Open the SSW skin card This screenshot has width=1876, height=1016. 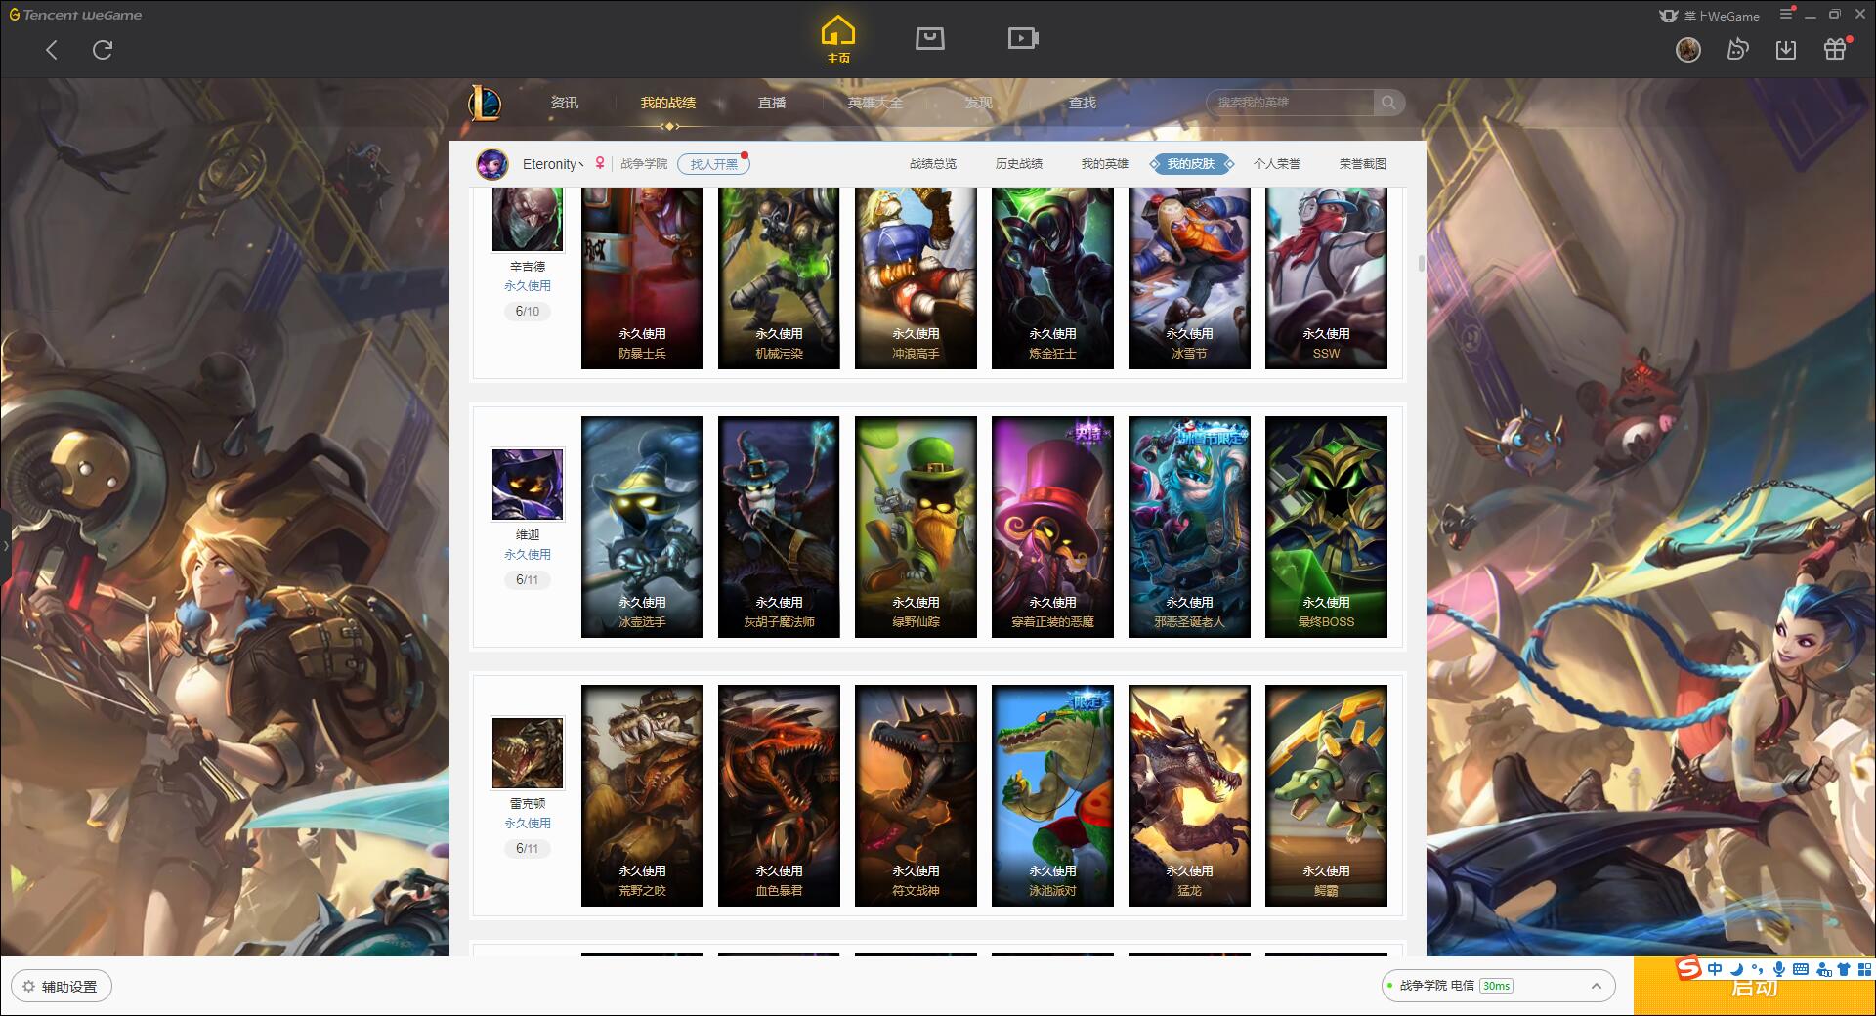click(1326, 278)
